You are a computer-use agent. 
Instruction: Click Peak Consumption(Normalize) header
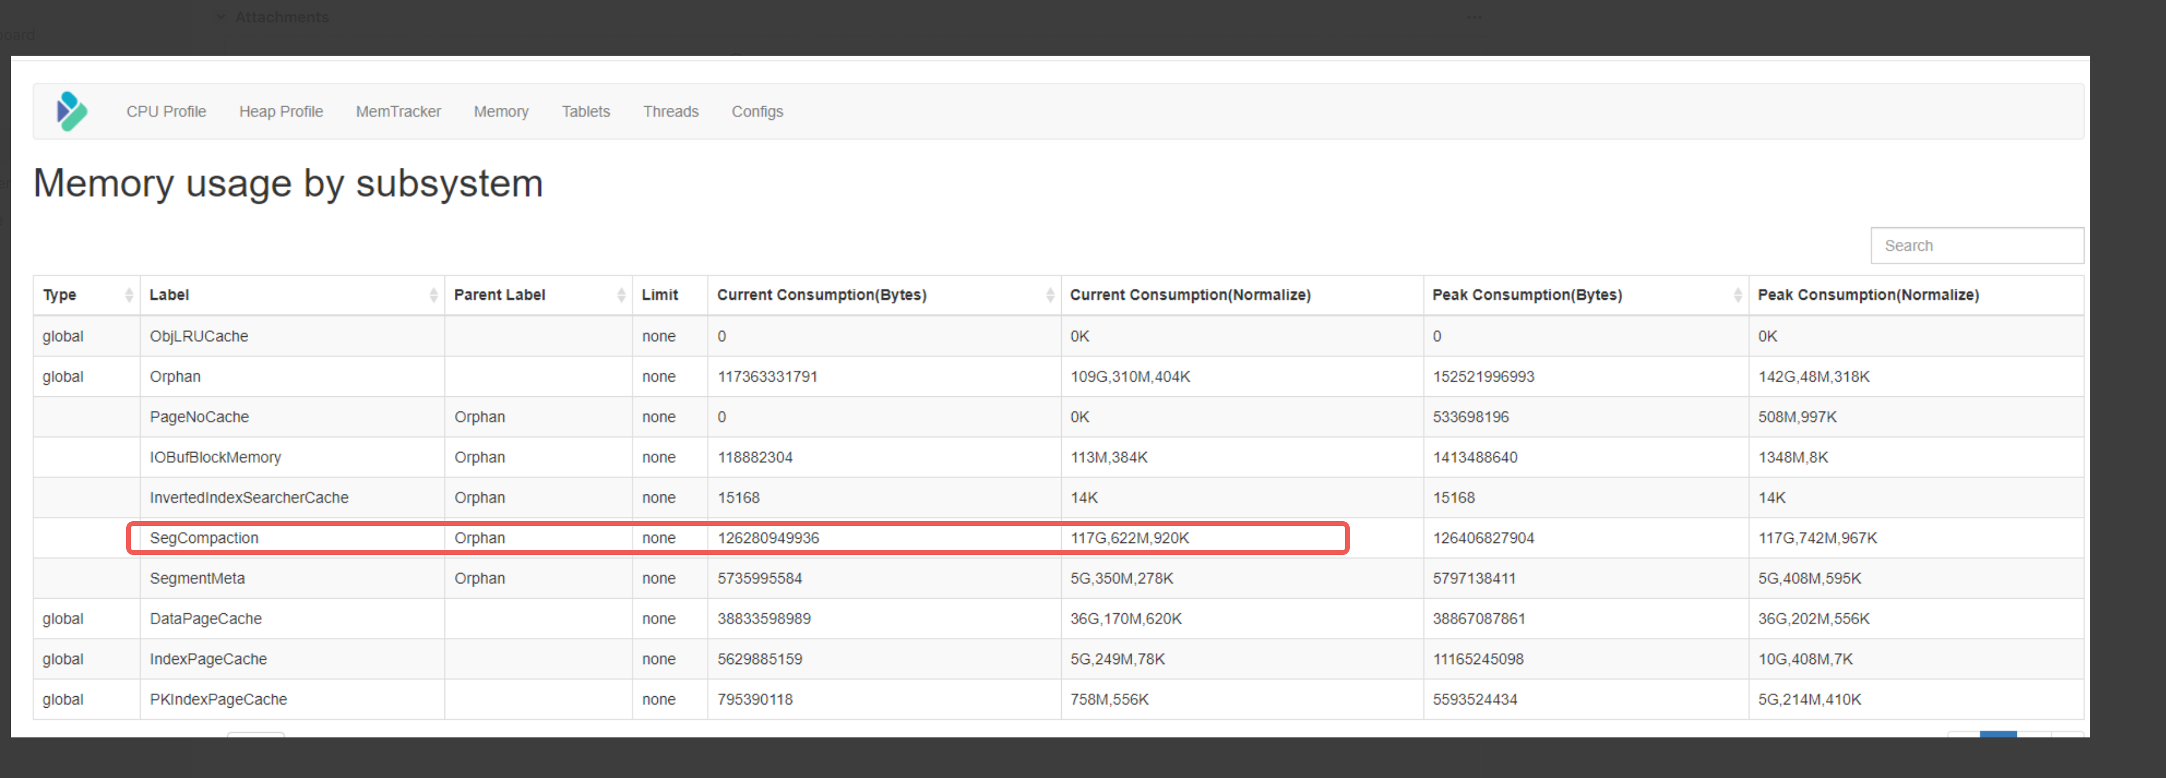tap(1868, 295)
